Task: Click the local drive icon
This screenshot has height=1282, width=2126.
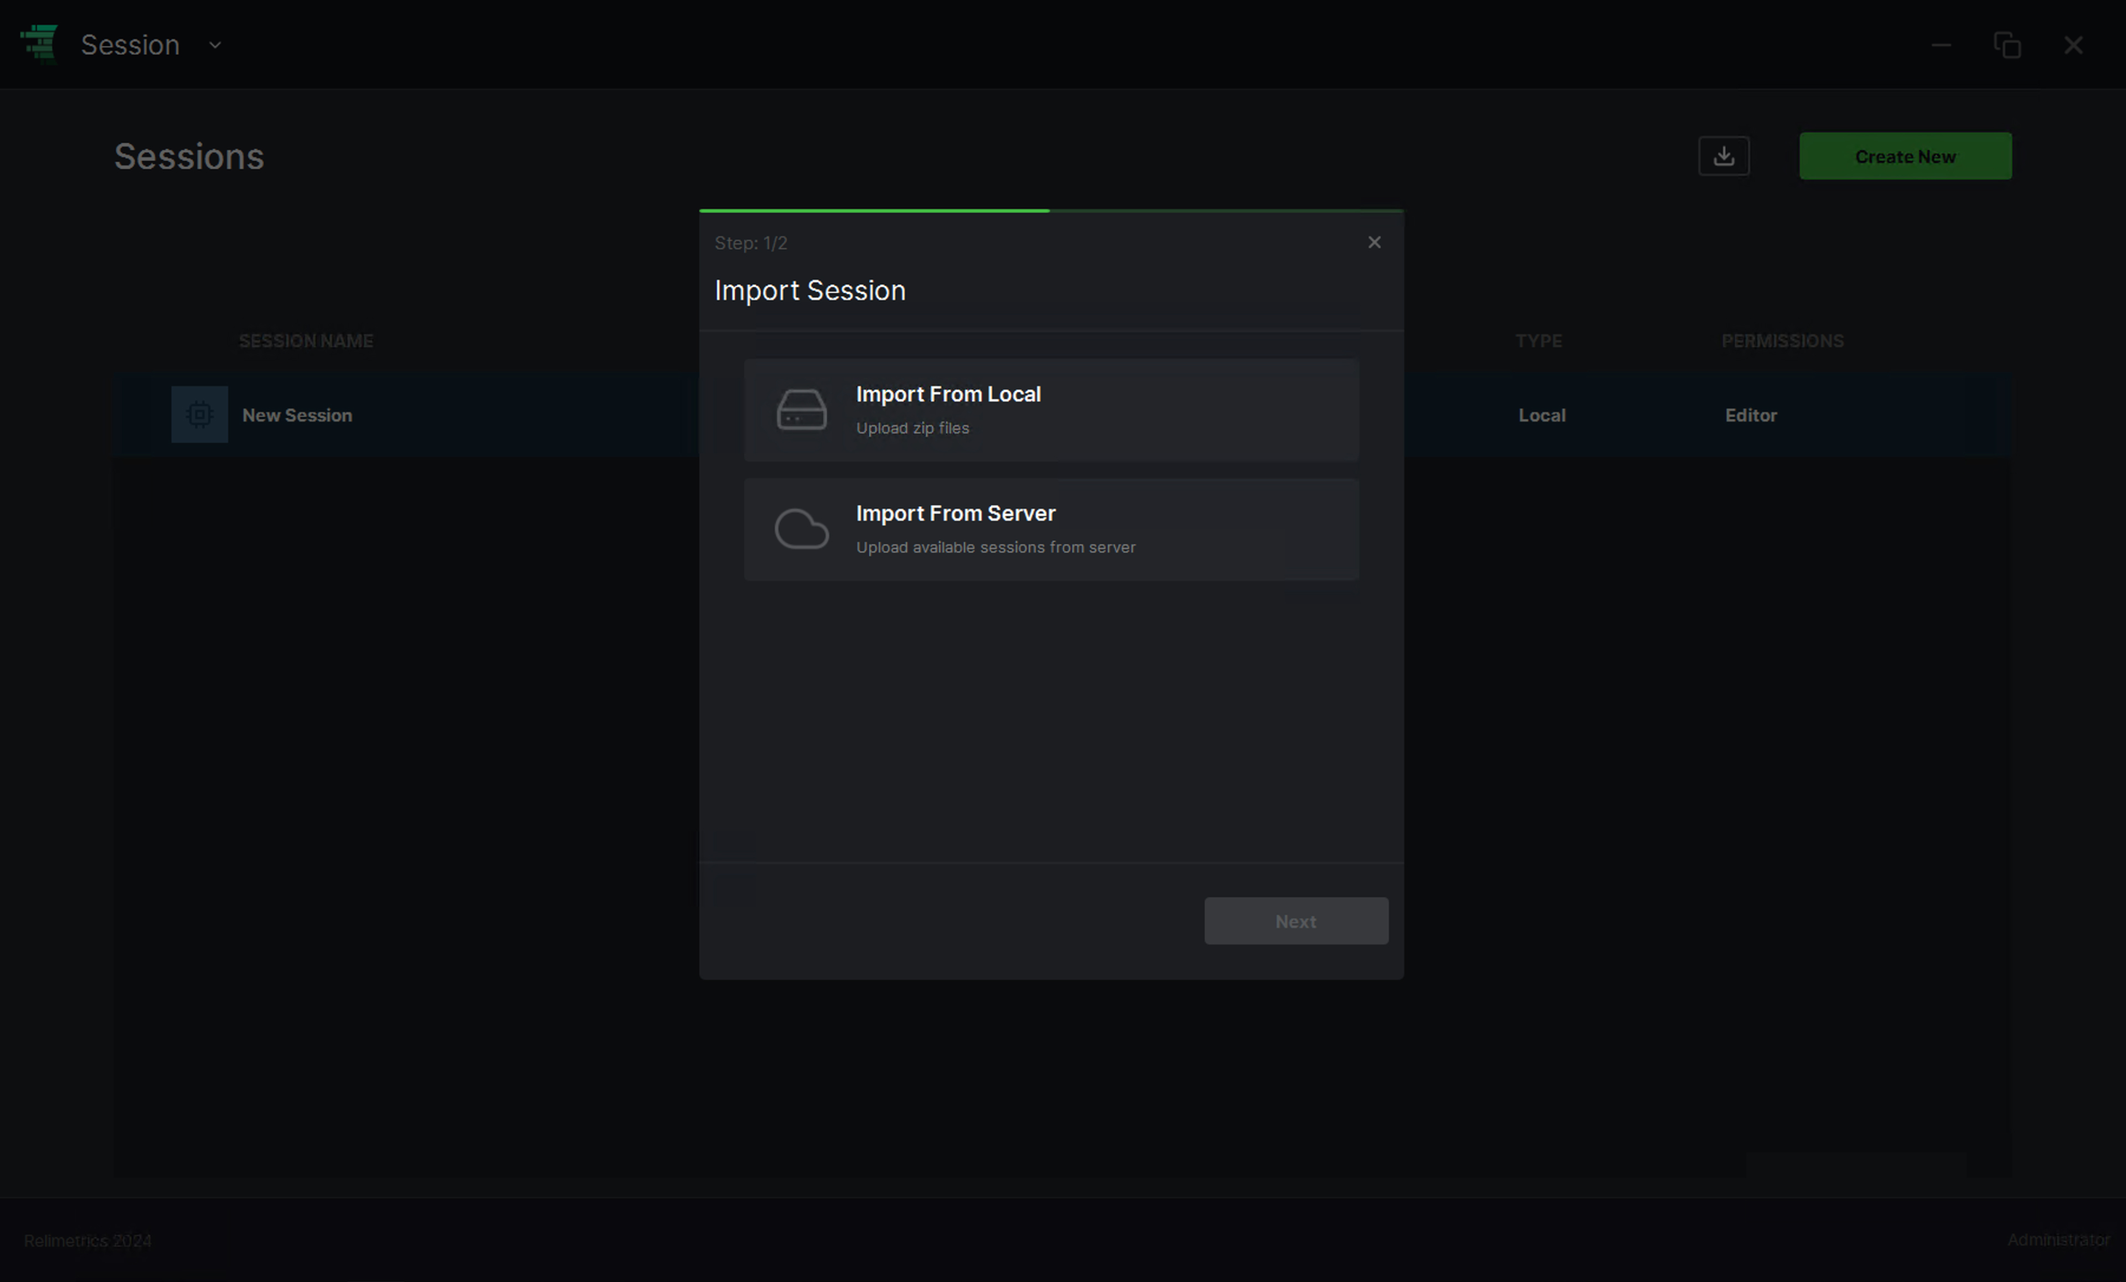Action: point(802,410)
